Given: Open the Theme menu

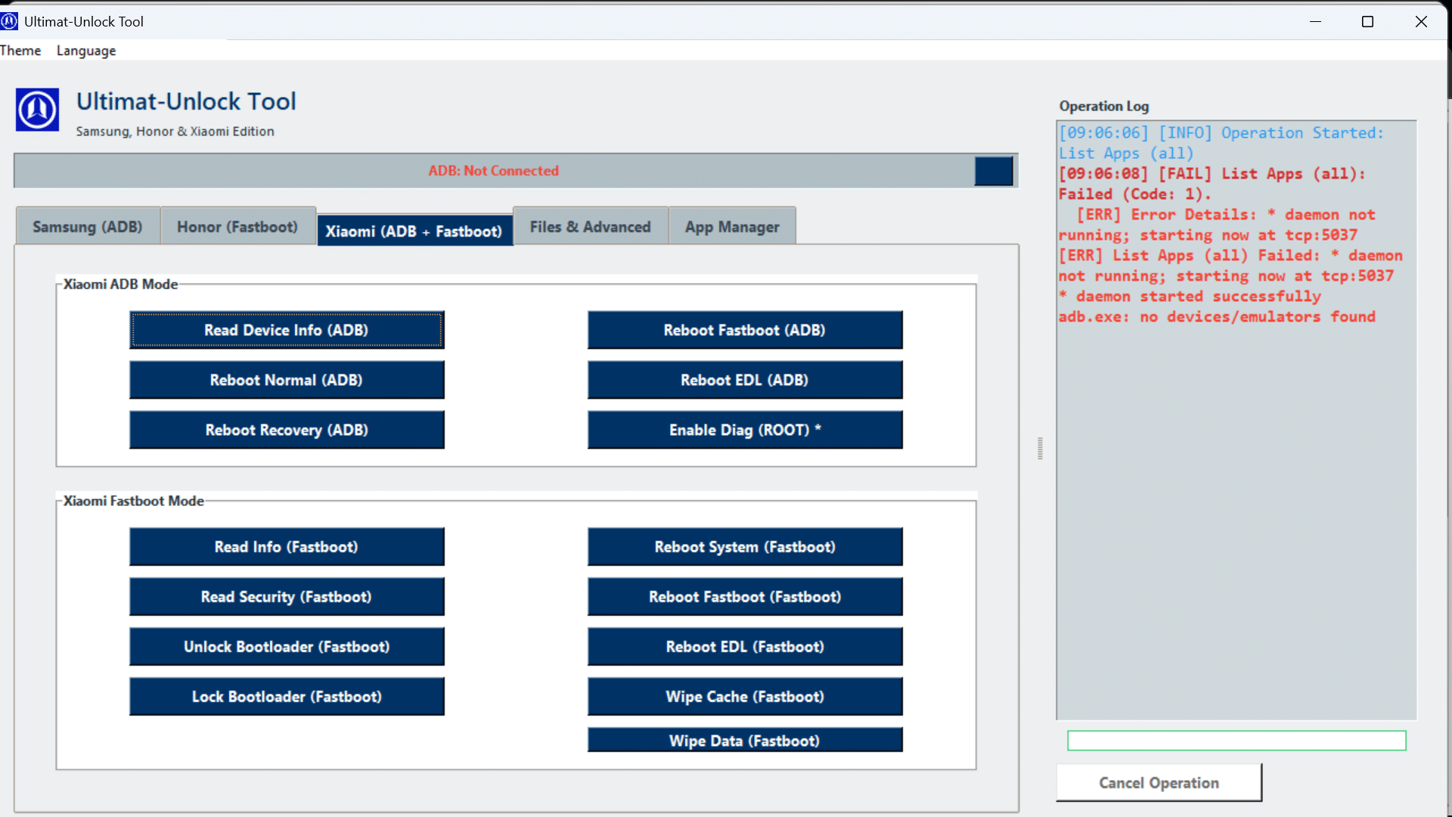Looking at the screenshot, I should 20,51.
